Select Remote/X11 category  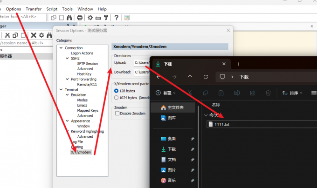click(87, 84)
